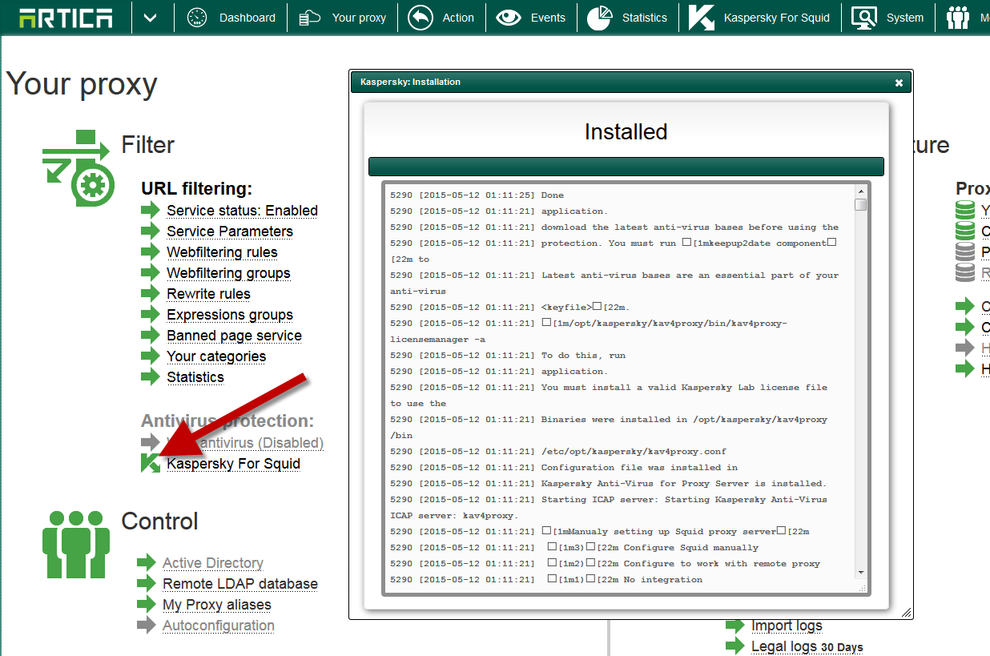This screenshot has width=990, height=656.
Task: Click the Statistics pie chart icon
Action: tap(599, 18)
